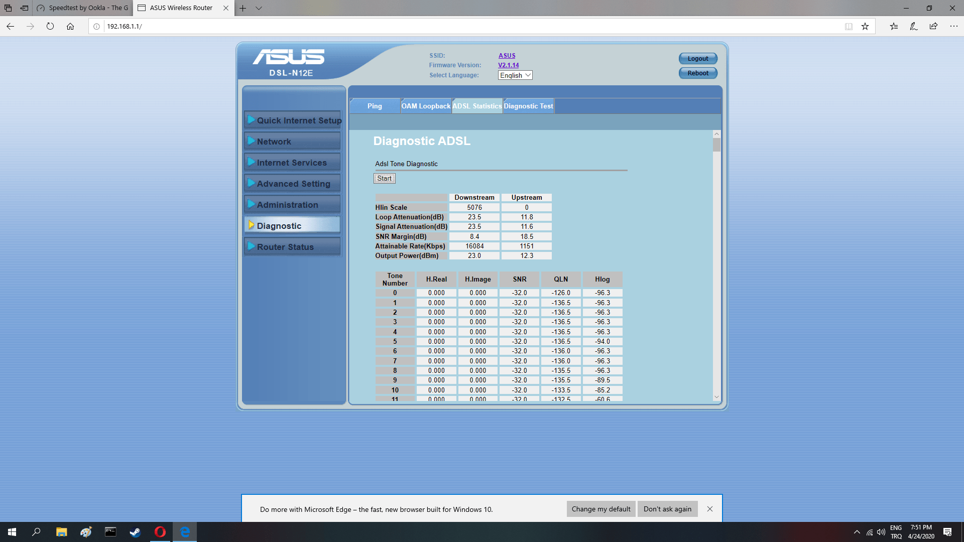Show hidden system tray icons
964x542 pixels.
[857, 532]
